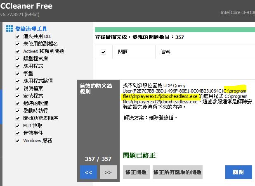This screenshot has width=255, height=186.
Task: Click the 修正所有選取的問題 button
Action: 177,172
